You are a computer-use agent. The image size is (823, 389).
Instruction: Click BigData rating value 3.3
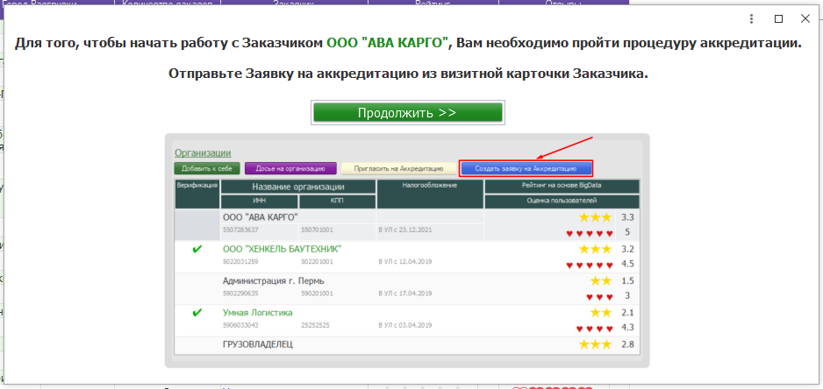(x=627, y=217)
